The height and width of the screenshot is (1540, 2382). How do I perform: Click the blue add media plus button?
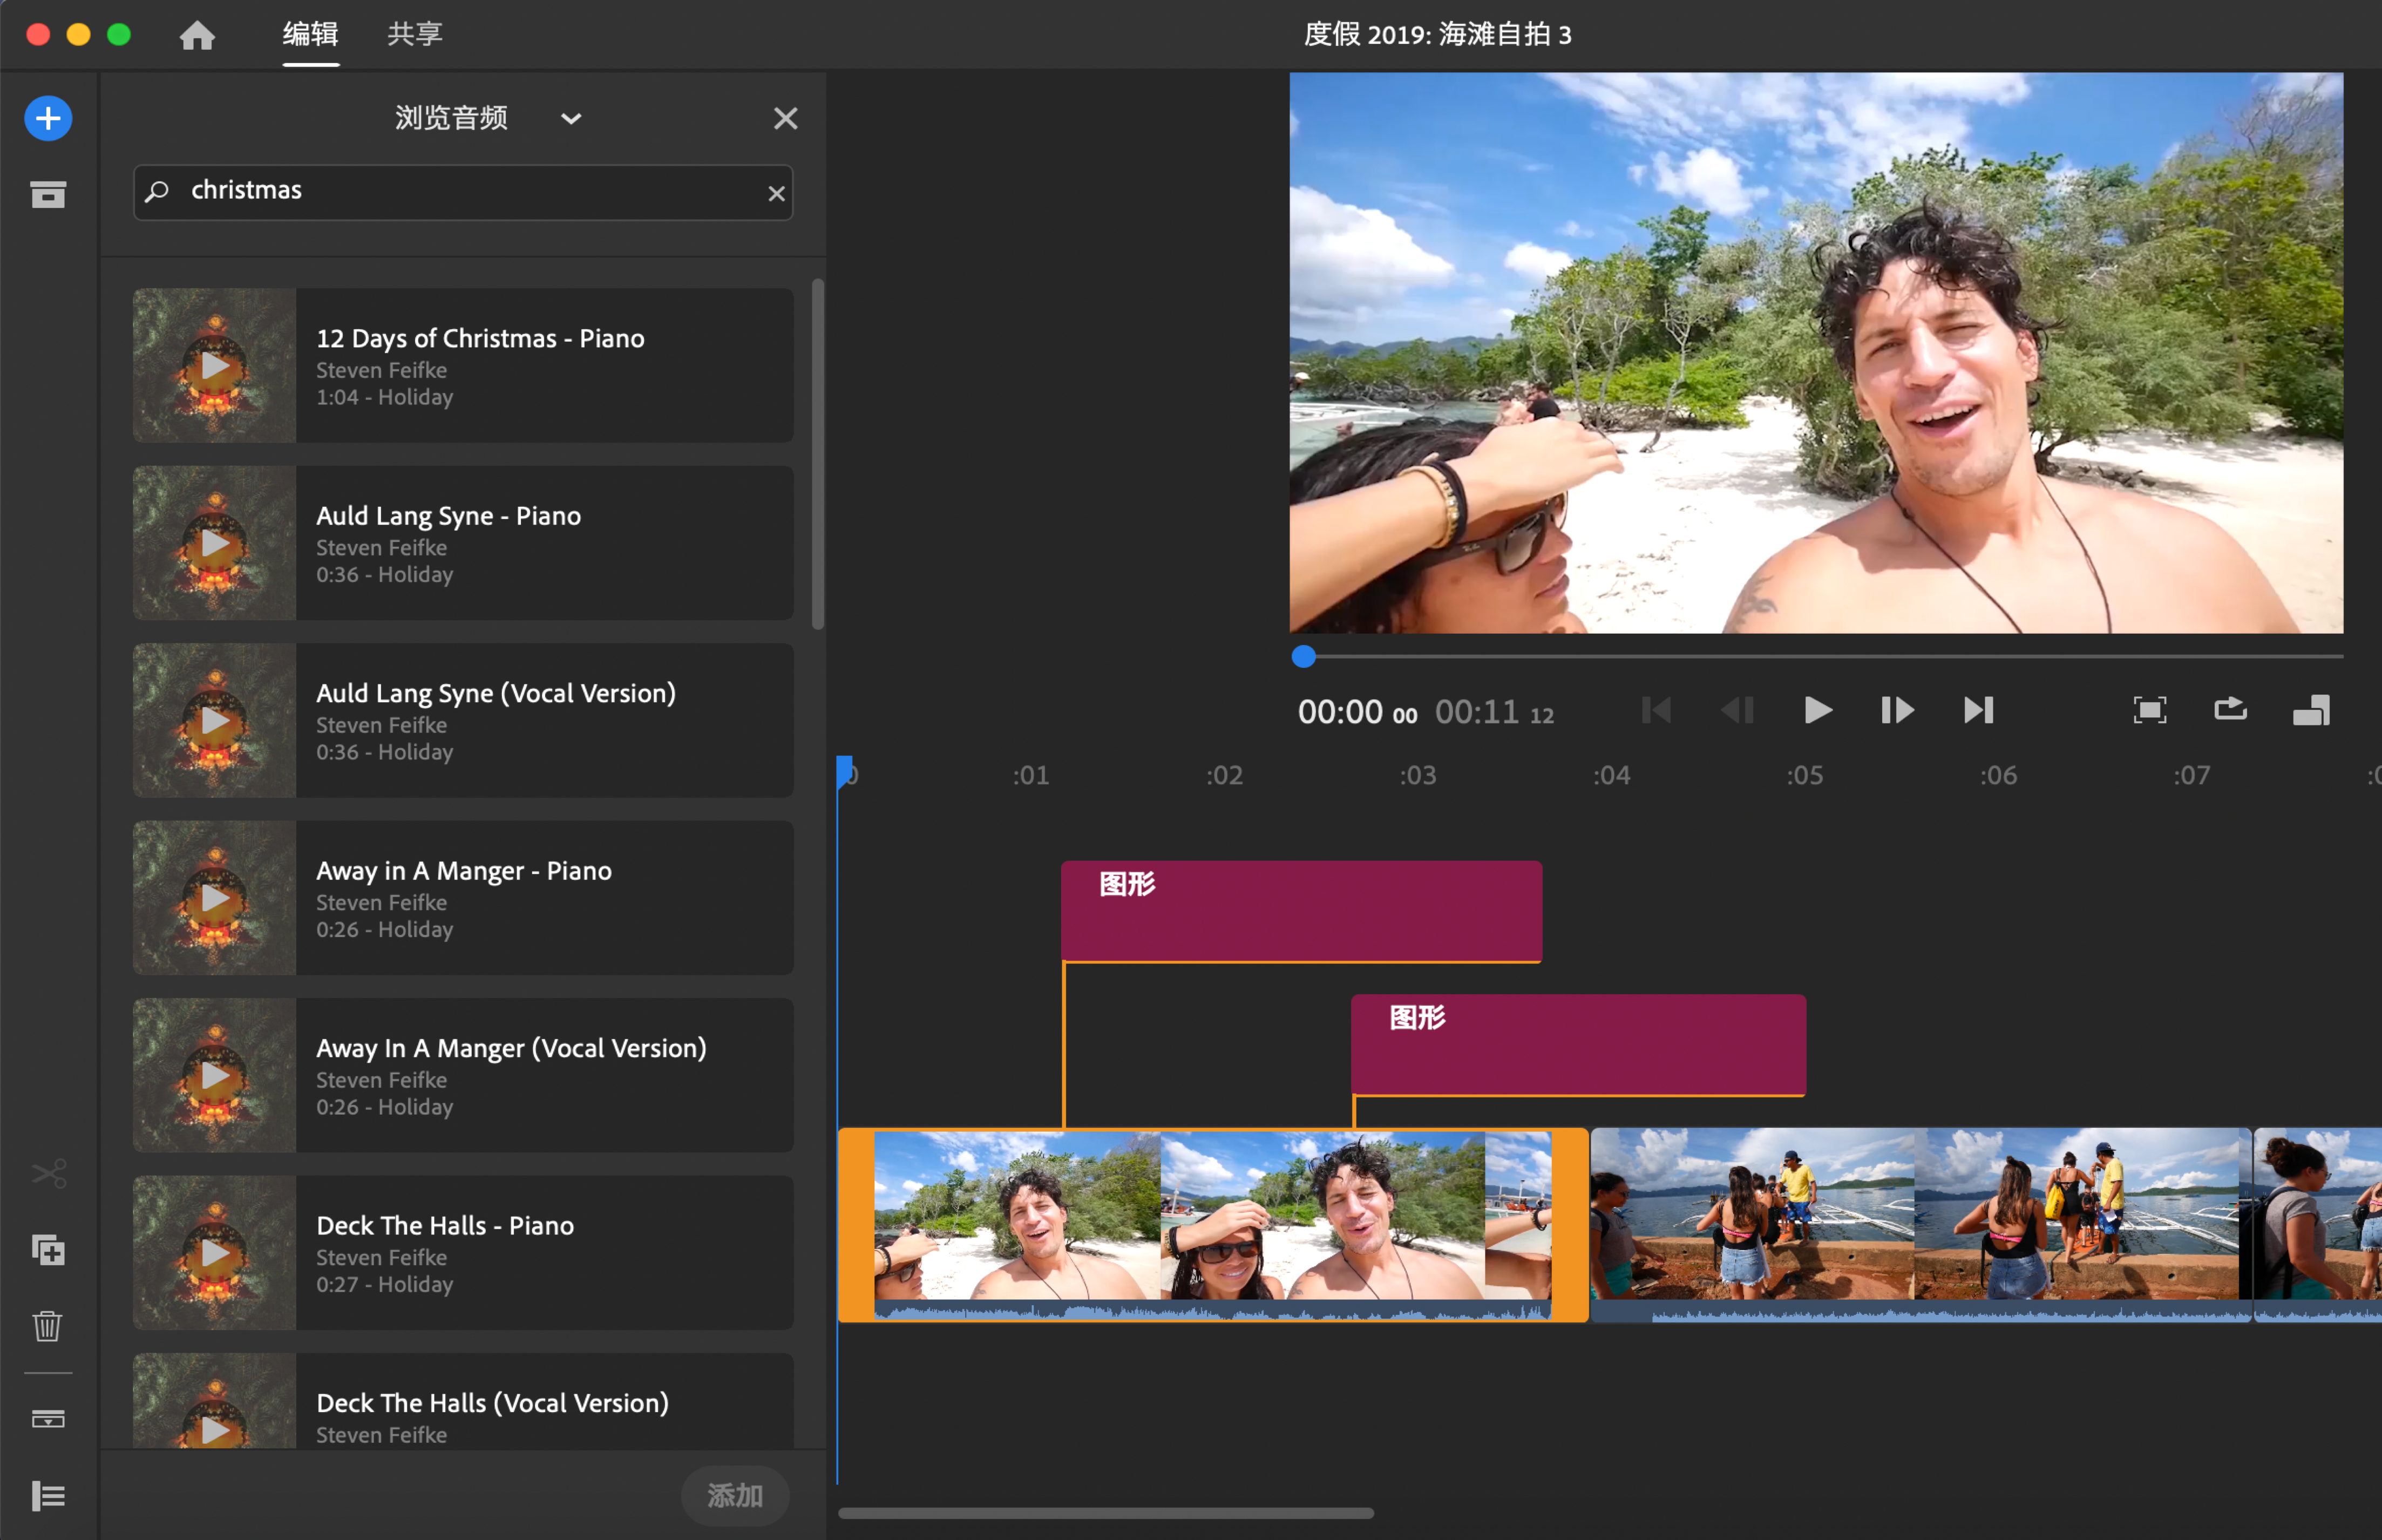coord(48,119)
